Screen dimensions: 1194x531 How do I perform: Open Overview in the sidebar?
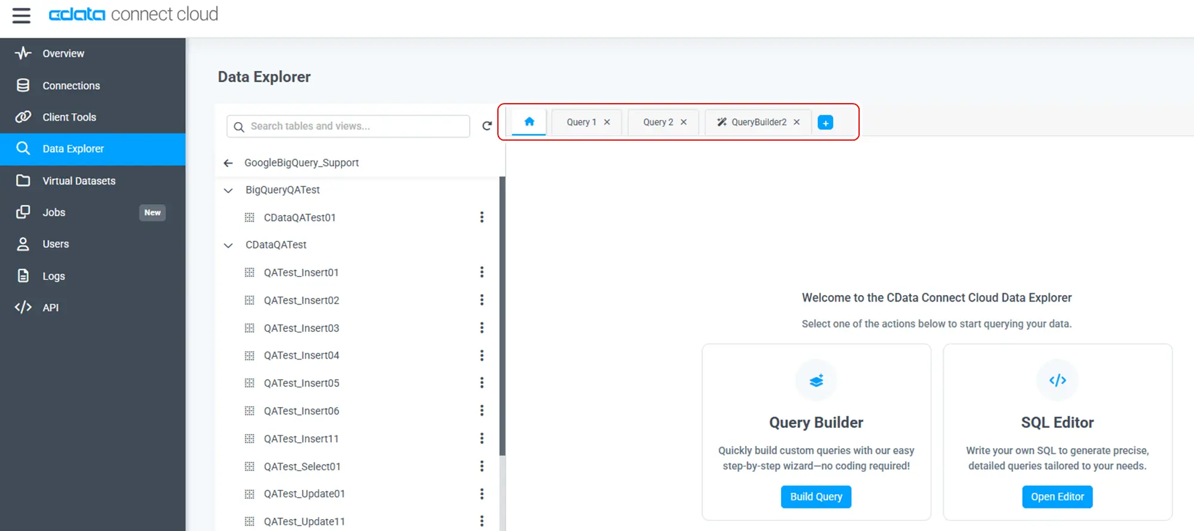tap(93, 54)
